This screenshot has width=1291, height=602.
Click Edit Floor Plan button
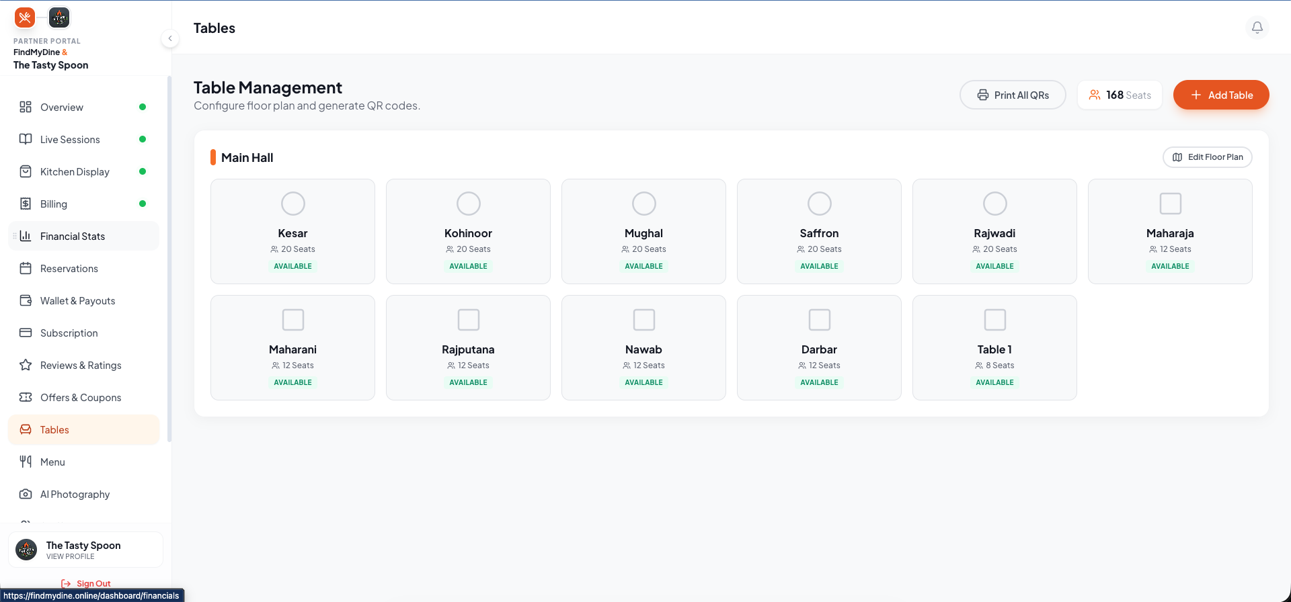coord(1208,157)
